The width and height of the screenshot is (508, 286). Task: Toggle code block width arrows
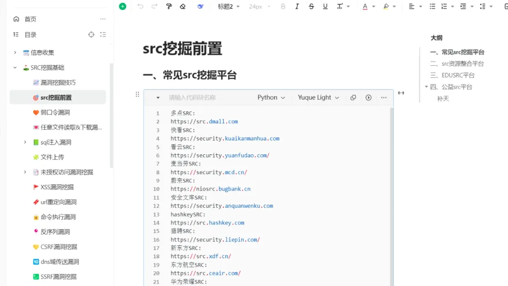[x=401, y=93]
